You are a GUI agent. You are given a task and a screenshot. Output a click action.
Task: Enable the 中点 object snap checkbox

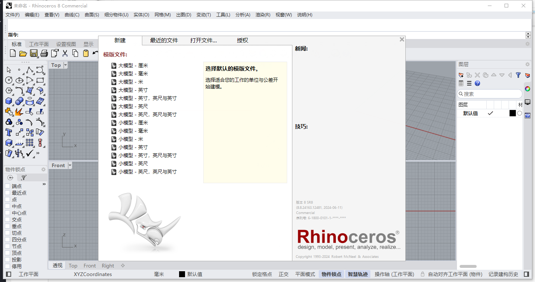click(x=7, y=206)
